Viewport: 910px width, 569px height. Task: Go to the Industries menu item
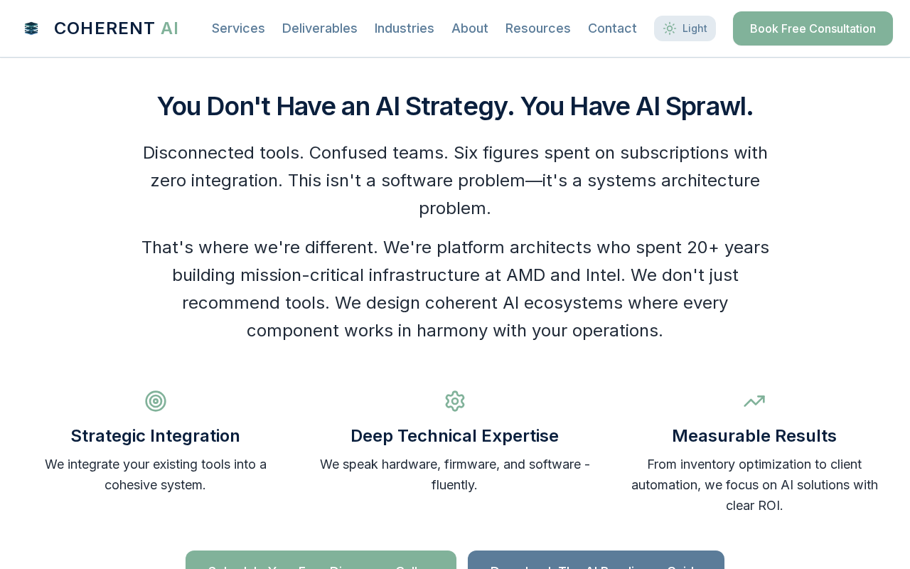404,28
